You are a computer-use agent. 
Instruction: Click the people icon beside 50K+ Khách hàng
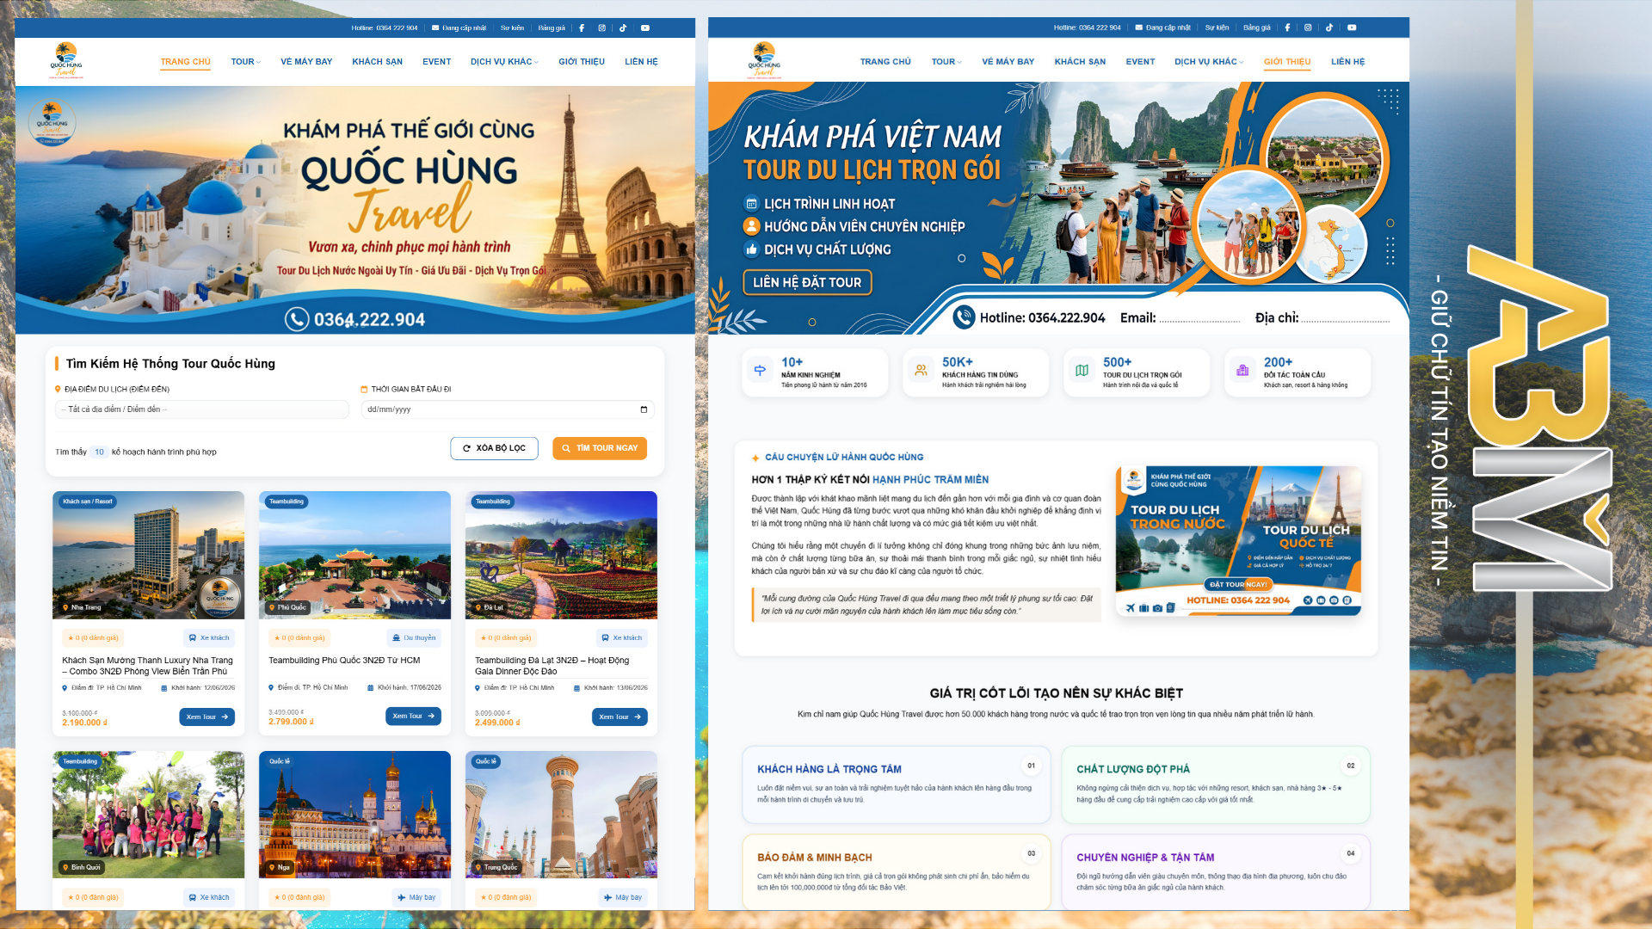(921, 371)
